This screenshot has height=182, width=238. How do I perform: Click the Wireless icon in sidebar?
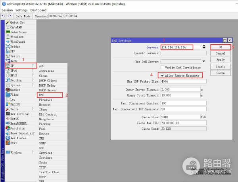pos(8,37)
